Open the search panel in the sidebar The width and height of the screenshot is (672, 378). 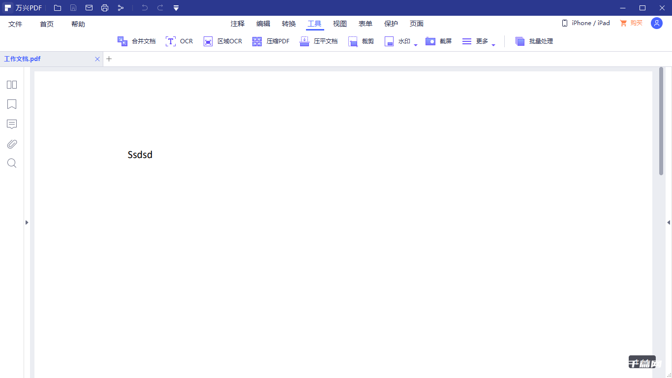12,163
